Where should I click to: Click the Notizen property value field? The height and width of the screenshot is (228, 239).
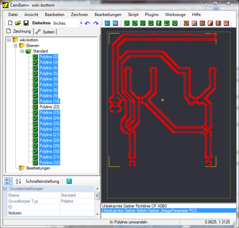coord(77,213)
